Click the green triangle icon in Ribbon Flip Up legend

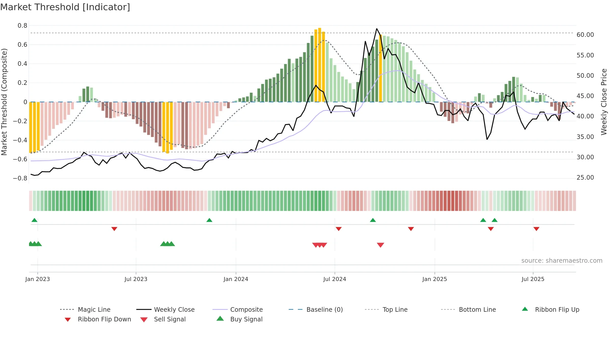pos(525,309)
